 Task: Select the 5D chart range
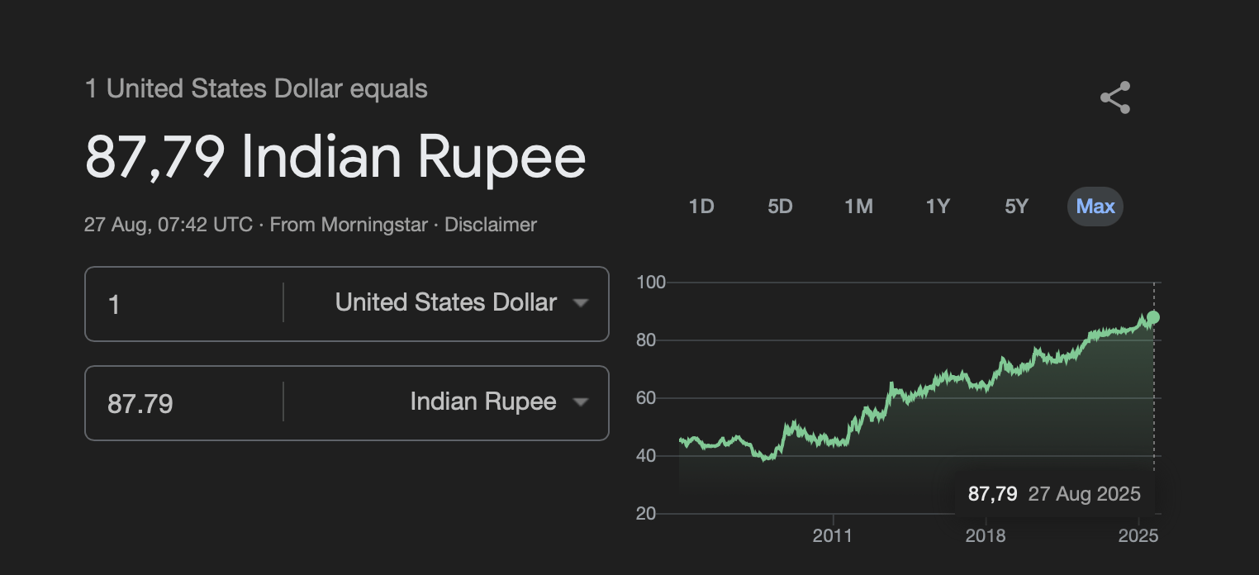point(780,207)
